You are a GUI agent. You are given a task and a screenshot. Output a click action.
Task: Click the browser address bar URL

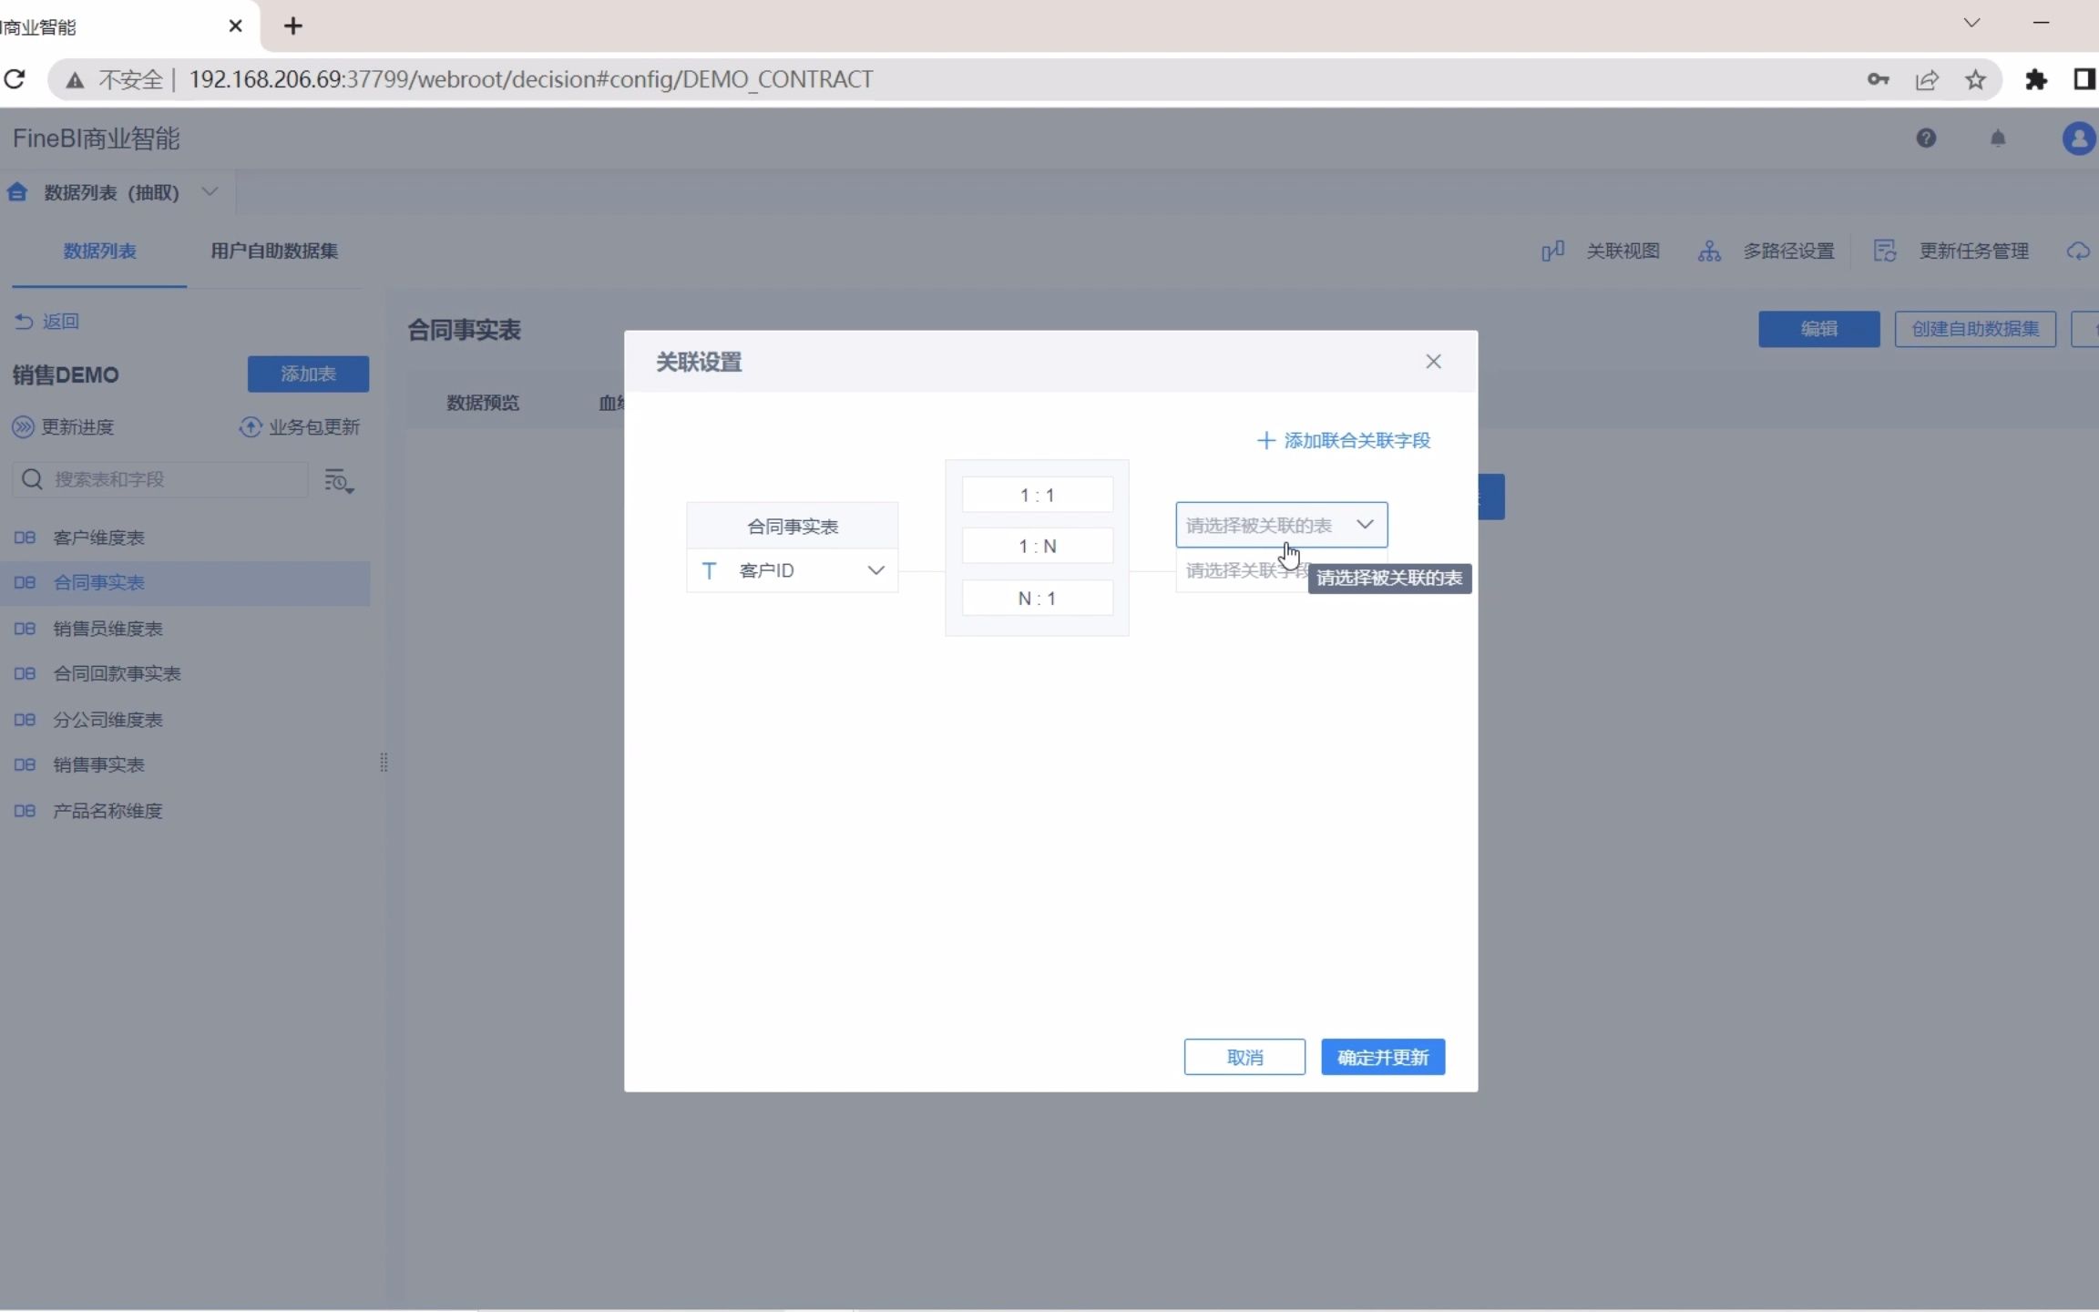pyautogui.click(x=531, y=80)
